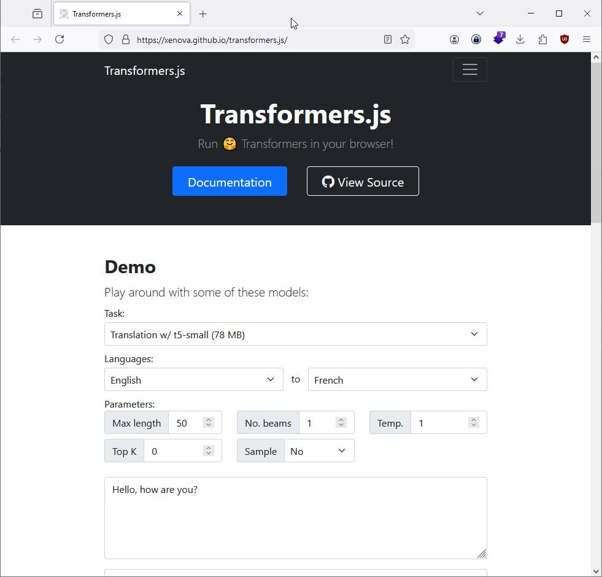Toggle reader view for this page

click(388, 39)
